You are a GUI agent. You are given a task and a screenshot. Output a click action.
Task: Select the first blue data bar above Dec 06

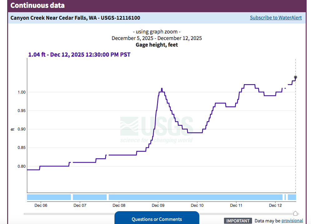(x=49, y=197)
